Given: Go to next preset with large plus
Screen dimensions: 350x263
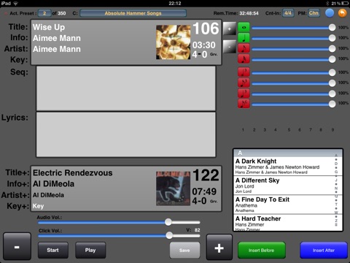Looking at the screenshot, I should (x=219, y=248).
